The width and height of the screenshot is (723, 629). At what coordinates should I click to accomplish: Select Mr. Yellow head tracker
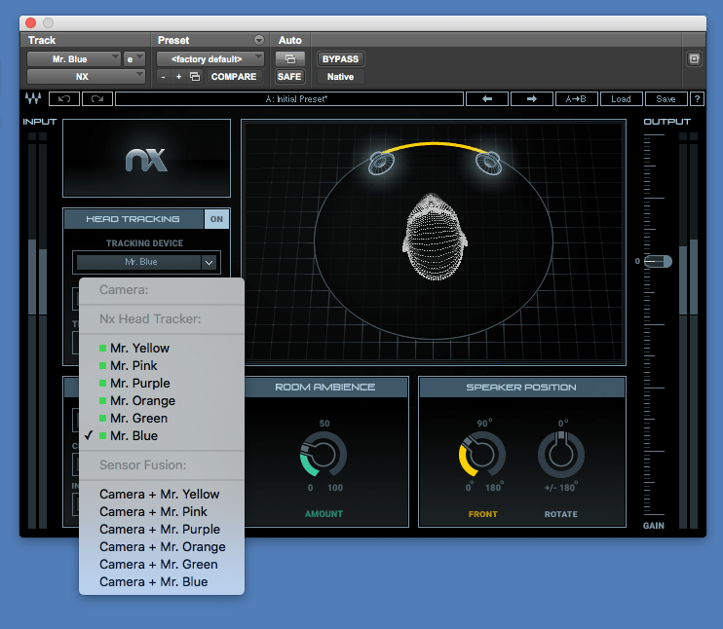pos(162,348)
